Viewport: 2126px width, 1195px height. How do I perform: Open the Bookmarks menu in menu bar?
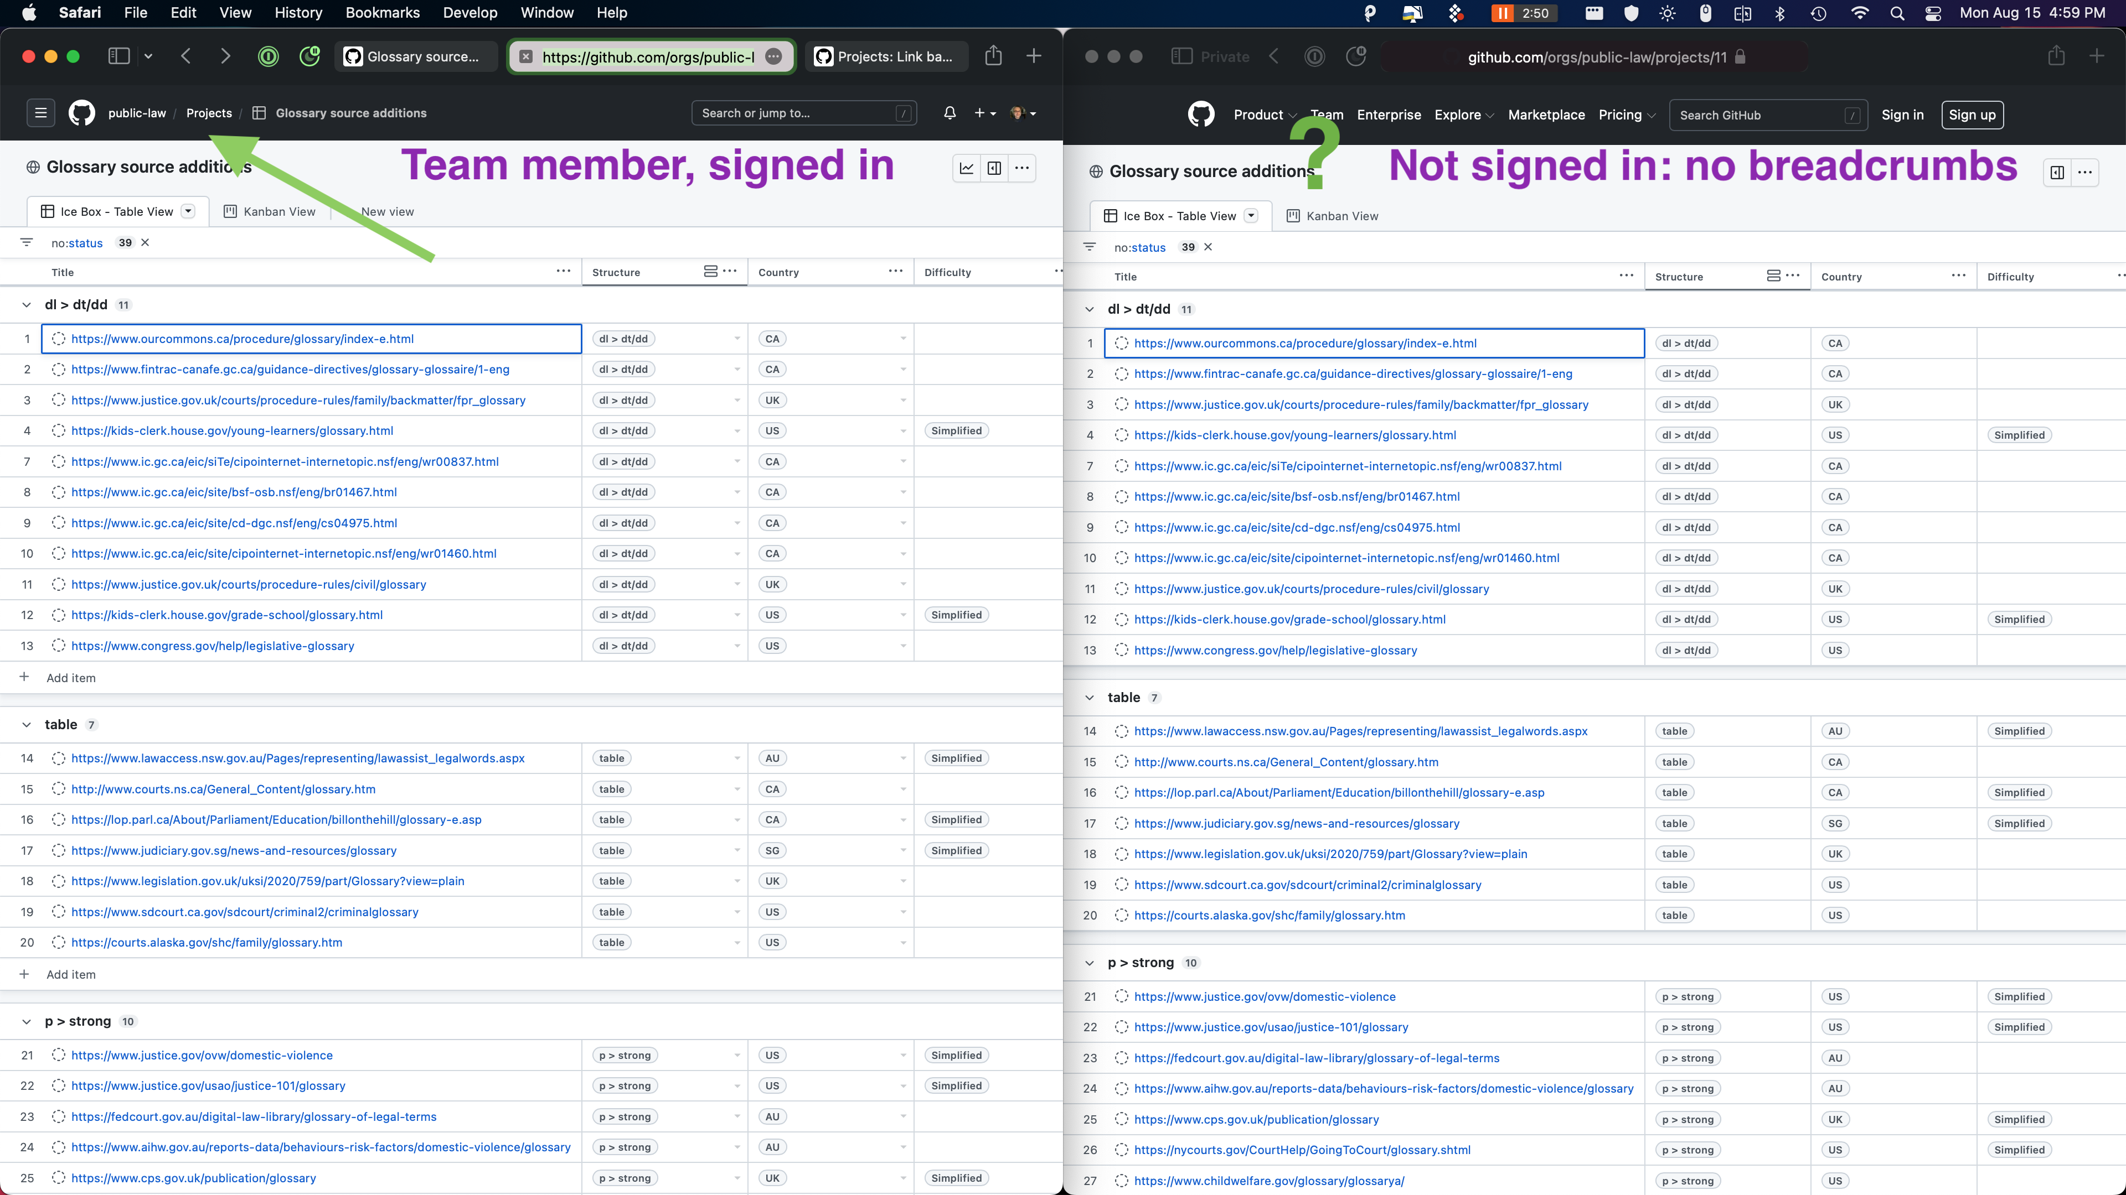(x=382, y=12)
